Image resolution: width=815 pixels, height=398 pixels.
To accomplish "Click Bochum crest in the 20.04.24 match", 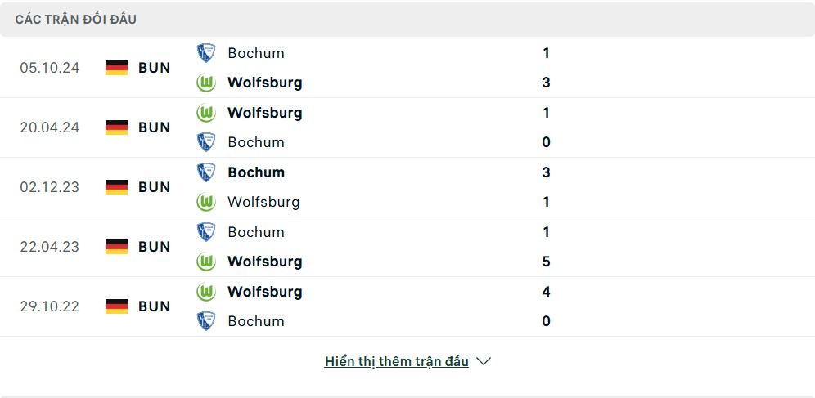I will [205, 142].
